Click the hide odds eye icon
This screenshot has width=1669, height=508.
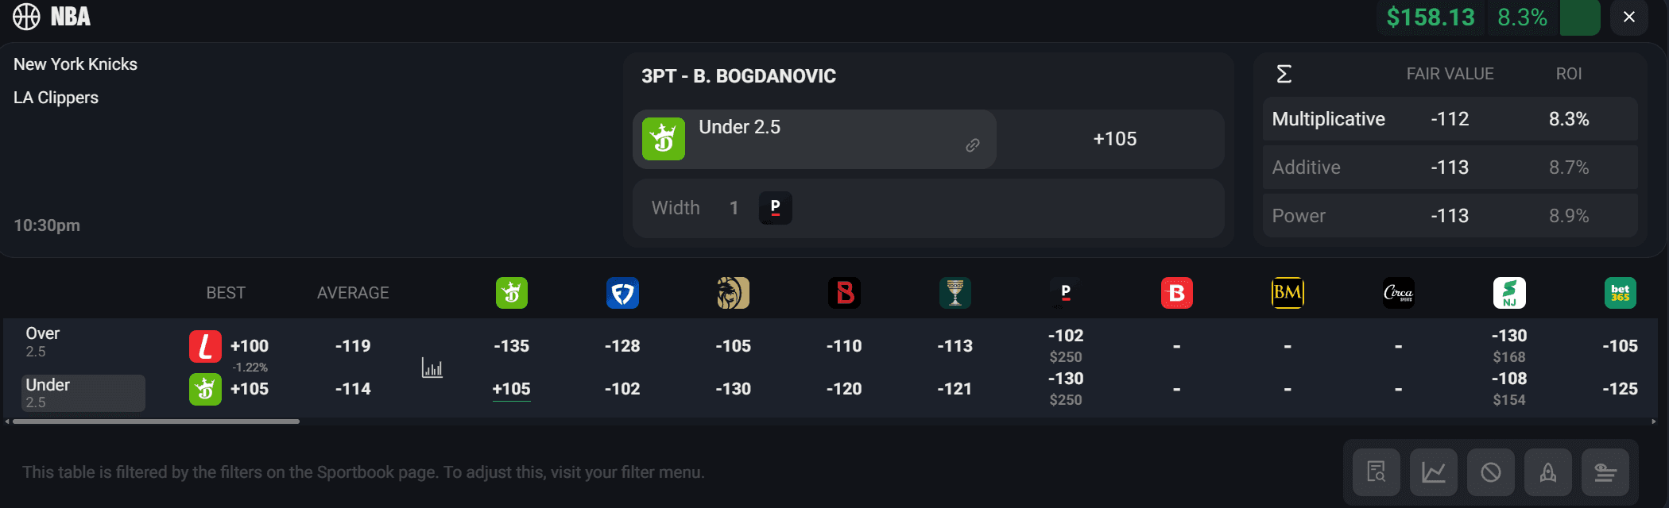pyautogui.click(x=1605, y=472)
